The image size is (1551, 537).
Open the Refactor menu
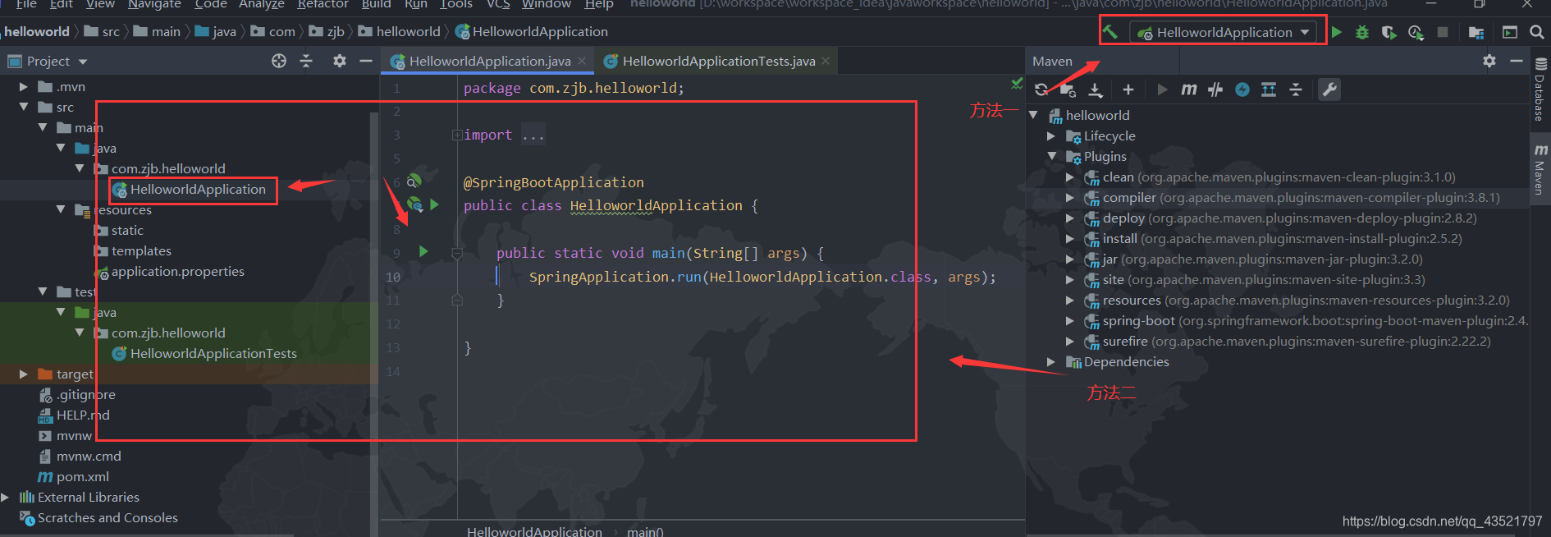[323, 4]
